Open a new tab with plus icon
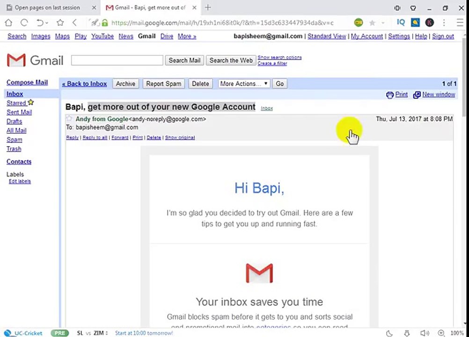 (208, 8)
